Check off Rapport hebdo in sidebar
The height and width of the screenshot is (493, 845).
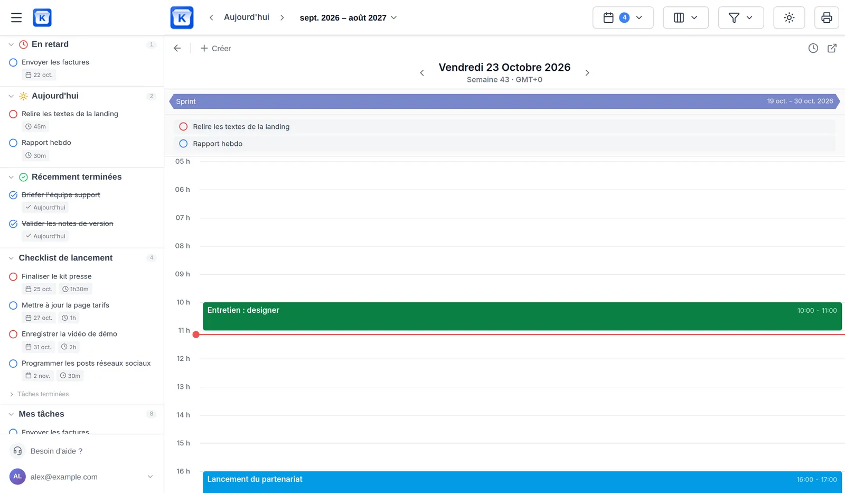[x=13, y=143]
